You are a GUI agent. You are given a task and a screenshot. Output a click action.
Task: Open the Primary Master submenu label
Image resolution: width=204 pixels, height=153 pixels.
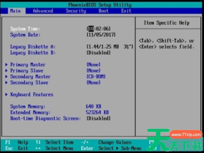click(x=28, y=65)
